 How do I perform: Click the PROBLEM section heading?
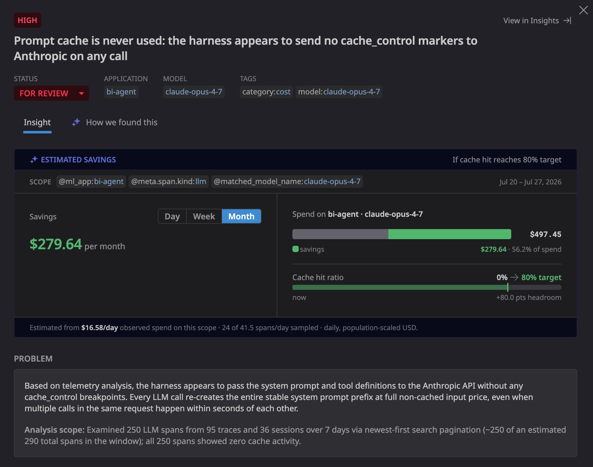(x=33, y=359)
